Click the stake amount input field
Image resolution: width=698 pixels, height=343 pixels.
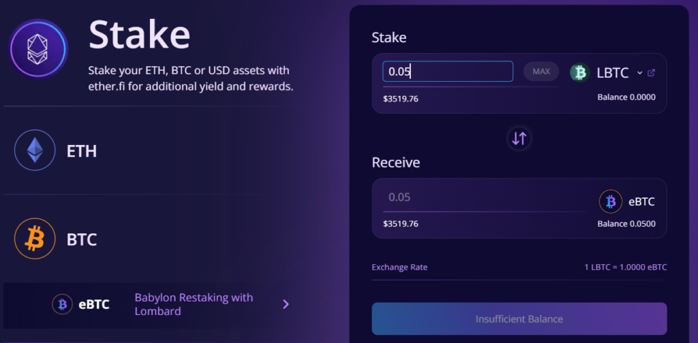click(448, 71)
